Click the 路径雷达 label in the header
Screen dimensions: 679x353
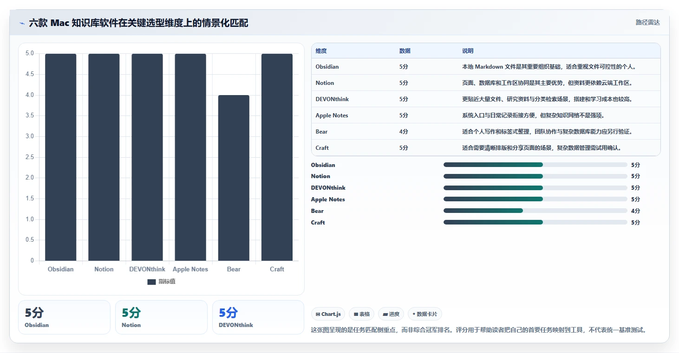648,22
